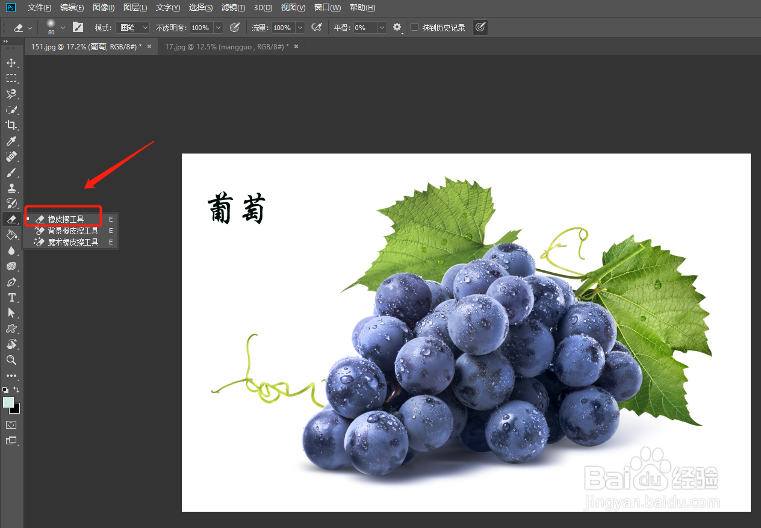The width and height of the screenshot is (761, 528).
Task: Select the Move tool
Action: (x=11, y=63)
